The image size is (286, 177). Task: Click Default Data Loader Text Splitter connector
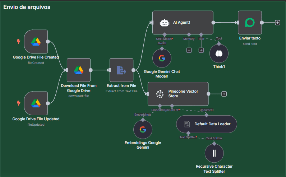188,133
